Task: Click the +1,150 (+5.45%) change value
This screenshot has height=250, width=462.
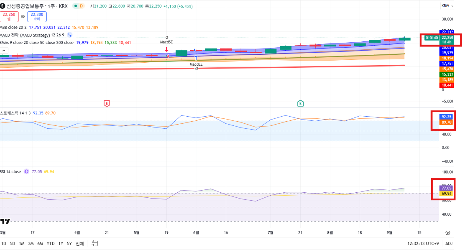Action: 178,7
